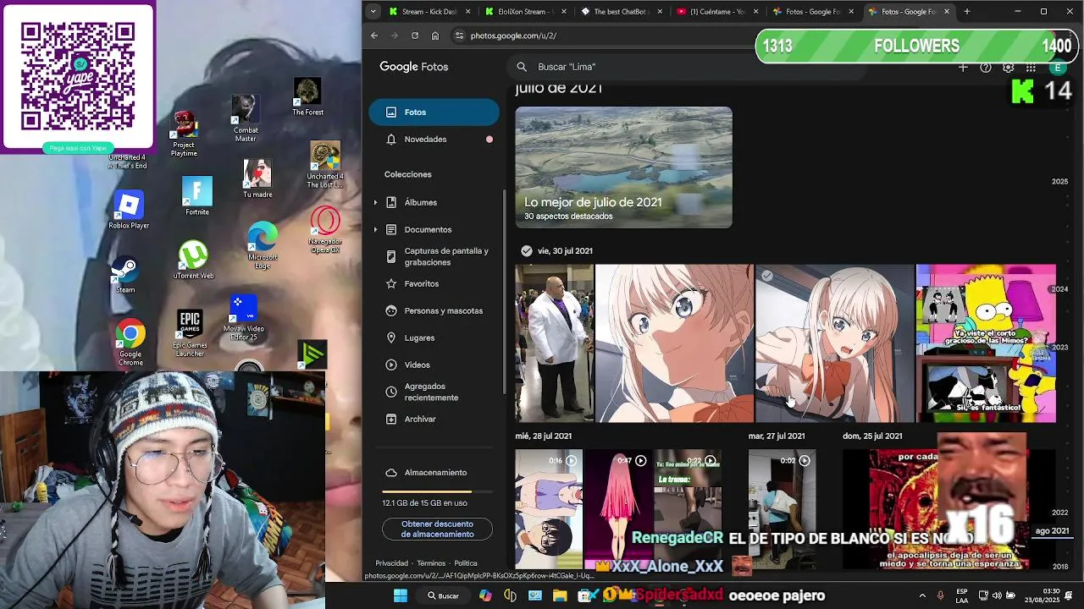
Task: Open Política link
Action: click(466, 563)
